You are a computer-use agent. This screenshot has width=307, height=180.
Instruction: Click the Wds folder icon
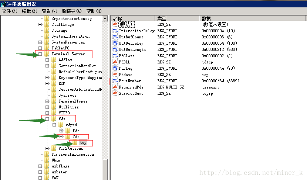click(x=54, y=119)
